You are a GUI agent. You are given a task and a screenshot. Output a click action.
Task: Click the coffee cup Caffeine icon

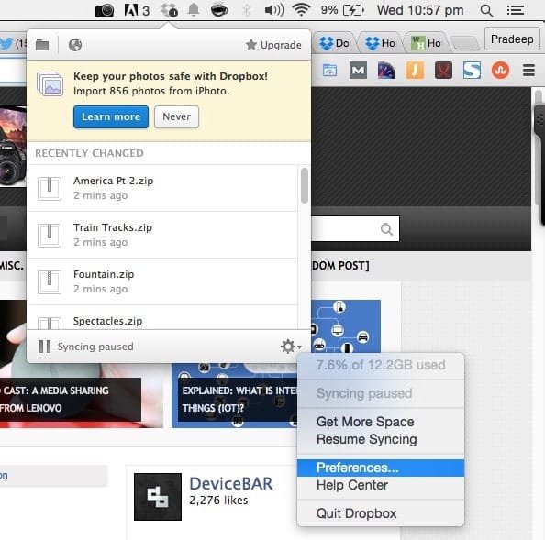click(x=219, y=10)
